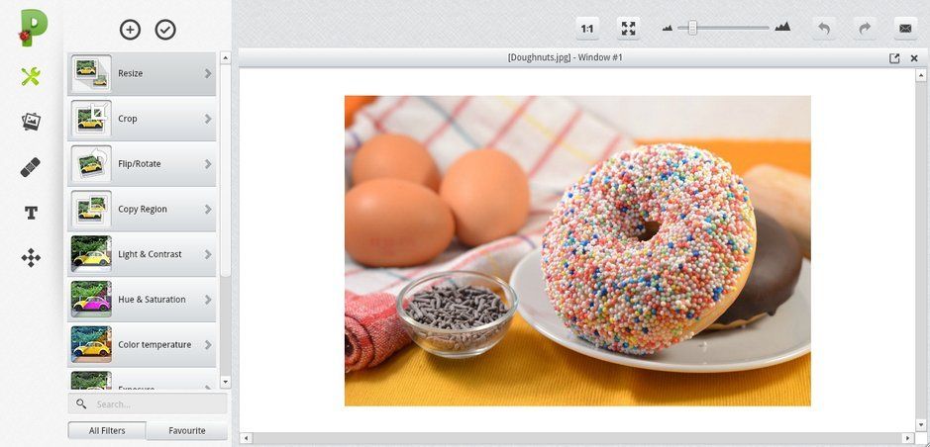This screenshot has width=930, height=447.
Task: Click the green P application logo
Action: tap(33, 28)
